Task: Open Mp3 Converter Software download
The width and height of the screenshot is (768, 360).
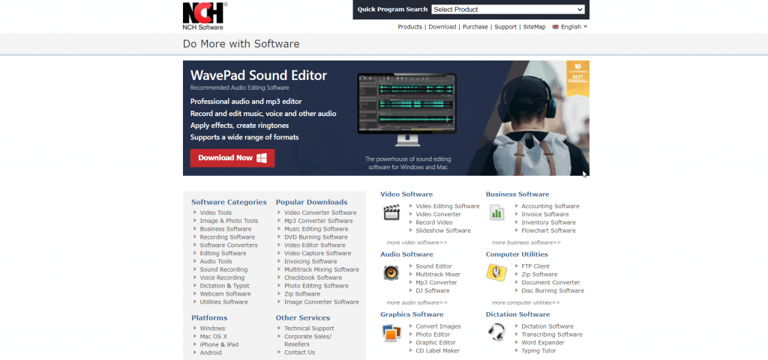Action: click(x=318, y=221)
